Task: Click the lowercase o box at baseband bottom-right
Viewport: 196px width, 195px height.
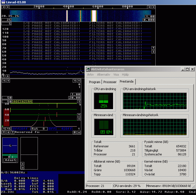Action: tap(79, 132)
